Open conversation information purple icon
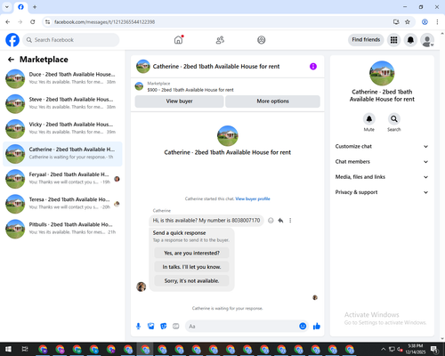The width and height of the screenshot is (445, 356). pos(313,67)
